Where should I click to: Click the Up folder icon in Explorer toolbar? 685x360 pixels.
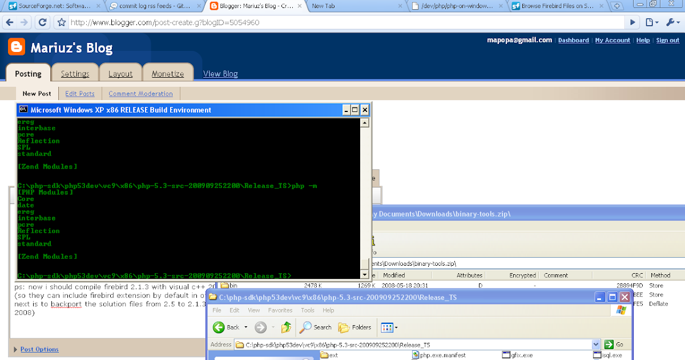tap(286, 327)
